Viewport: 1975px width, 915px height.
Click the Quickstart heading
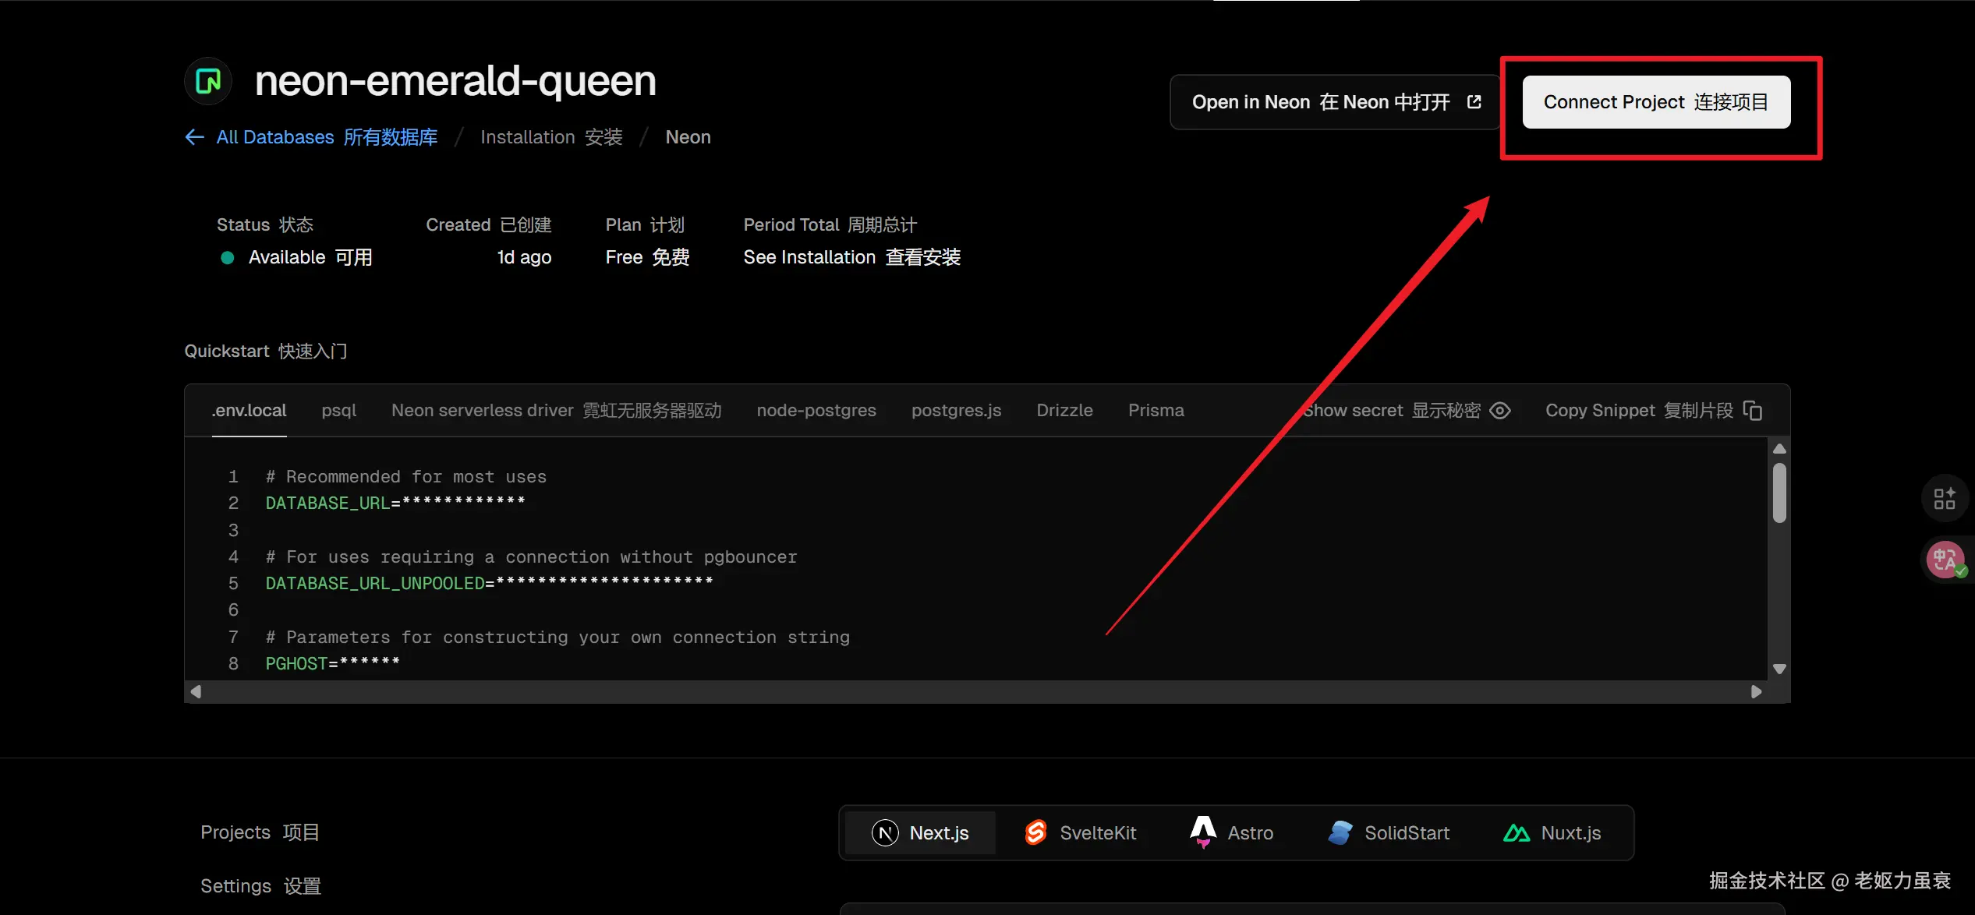click(x=266, y=352)
